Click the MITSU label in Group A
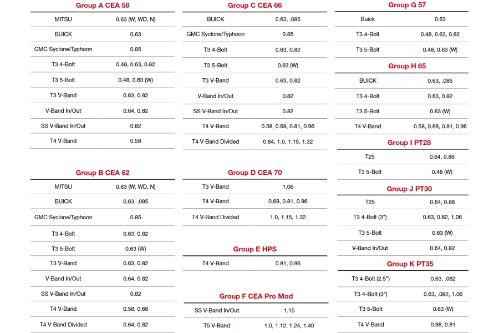 [x=63, y=19]
